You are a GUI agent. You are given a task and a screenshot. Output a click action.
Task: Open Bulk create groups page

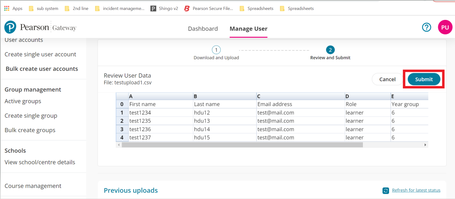coord(30,130)
